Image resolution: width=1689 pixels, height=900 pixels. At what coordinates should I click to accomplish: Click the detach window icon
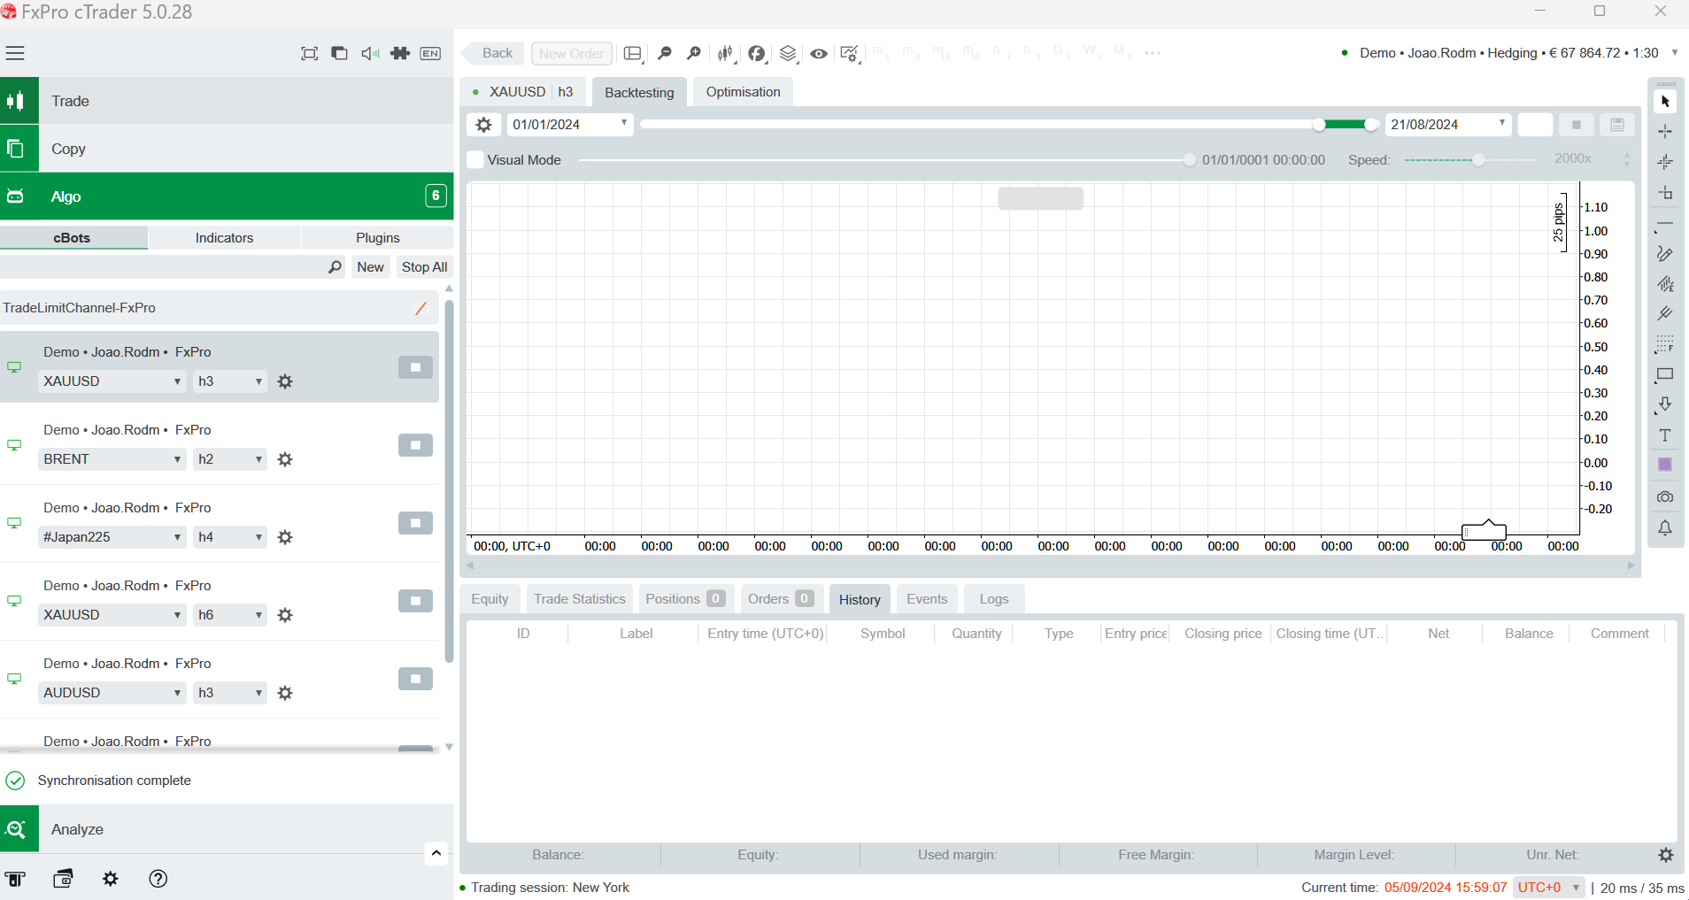[x=339, y=53]
